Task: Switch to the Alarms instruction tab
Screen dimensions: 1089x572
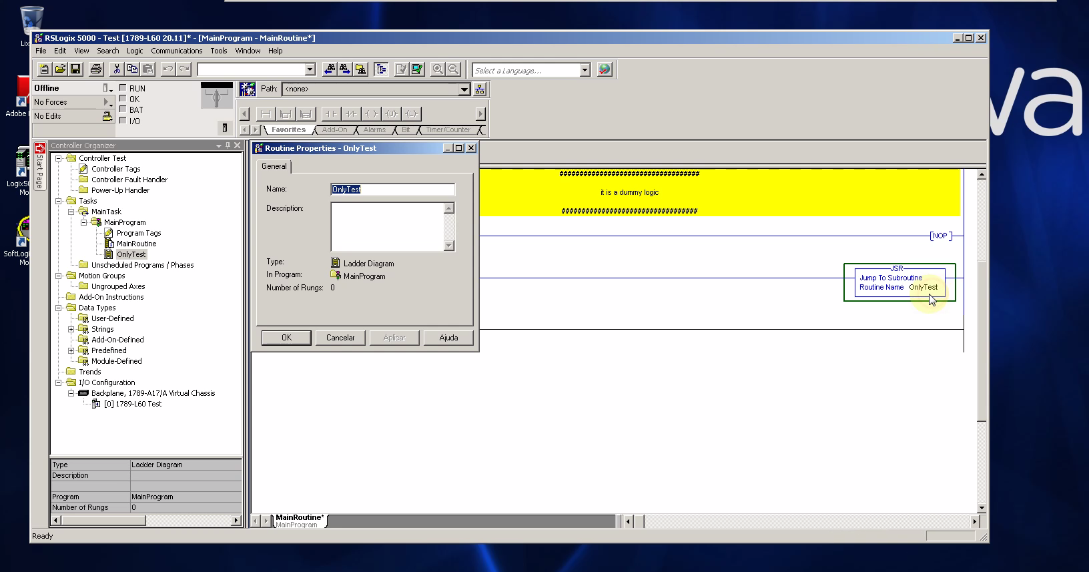Action: (374, 129)
